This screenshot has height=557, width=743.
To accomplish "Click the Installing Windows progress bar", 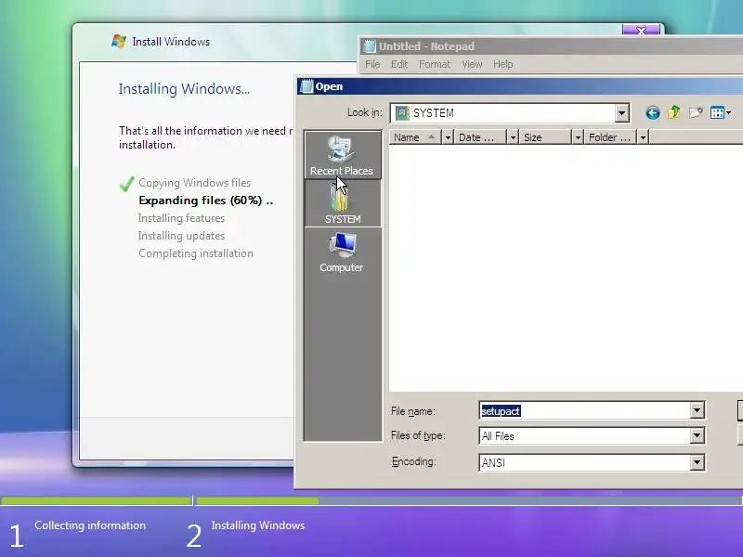I will [469, 500].
